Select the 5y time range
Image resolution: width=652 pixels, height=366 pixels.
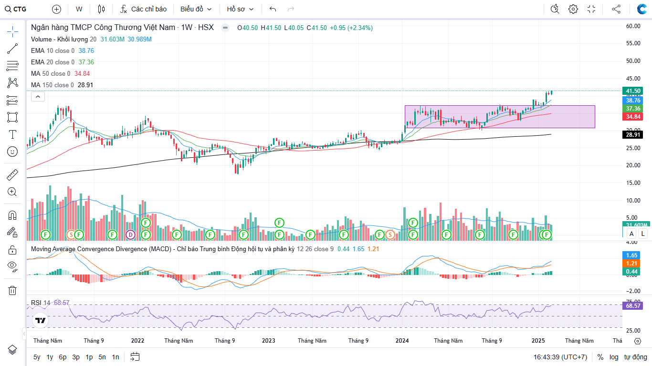click(37, 357)
